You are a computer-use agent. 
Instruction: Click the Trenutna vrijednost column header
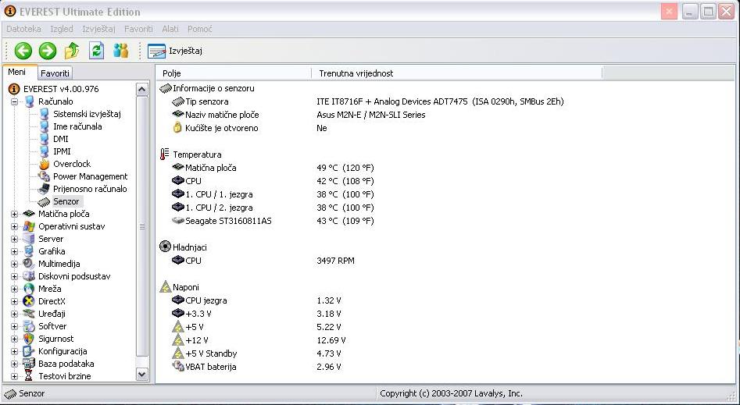click(x=456, y=73)
